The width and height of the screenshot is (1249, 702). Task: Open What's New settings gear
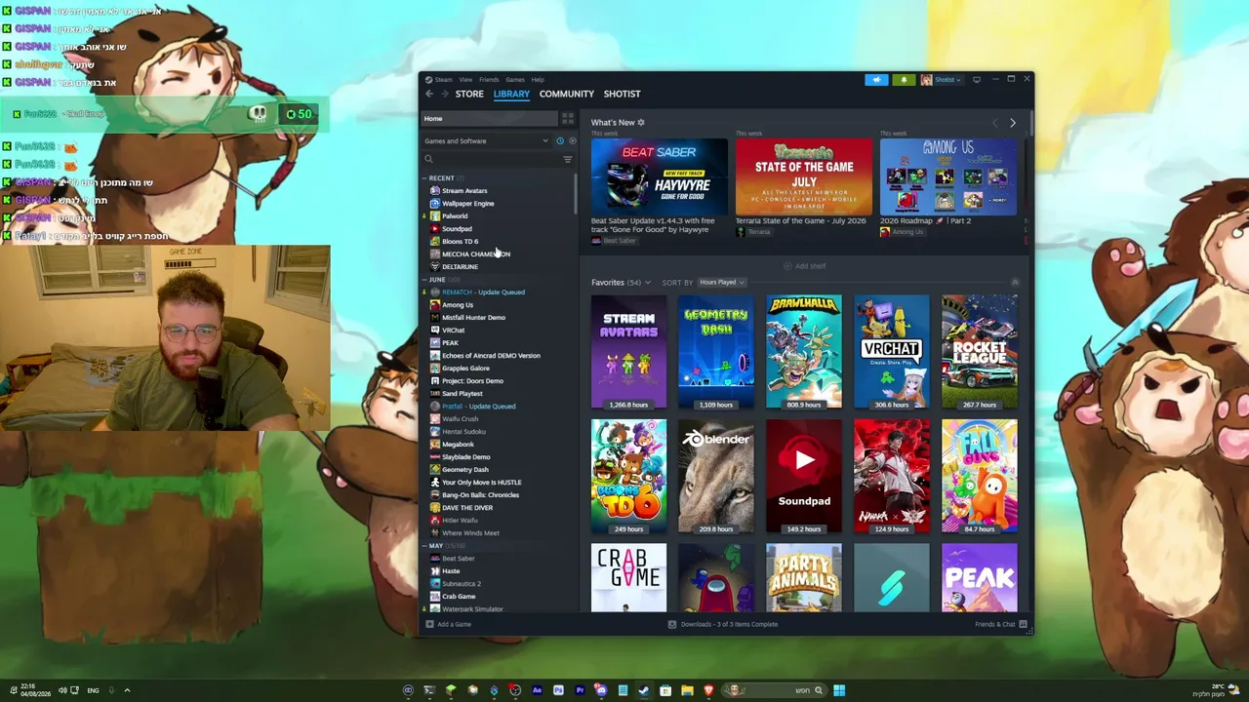pos(641,123)
